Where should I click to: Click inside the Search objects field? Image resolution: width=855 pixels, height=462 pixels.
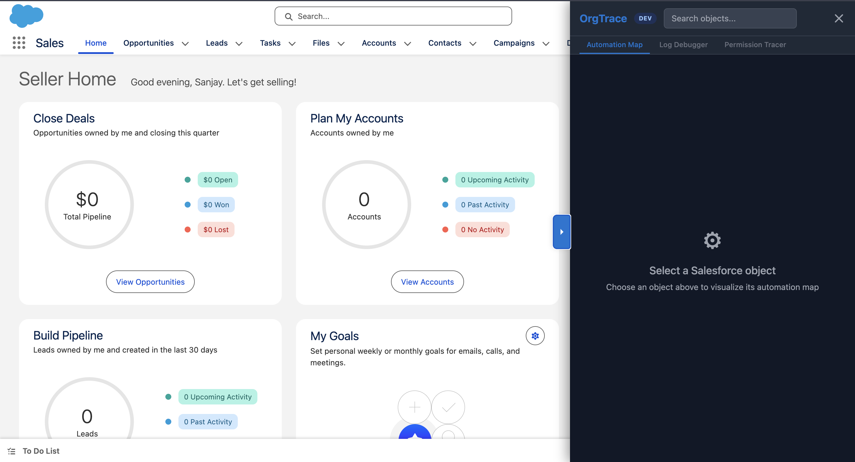(x=730, y=18)
